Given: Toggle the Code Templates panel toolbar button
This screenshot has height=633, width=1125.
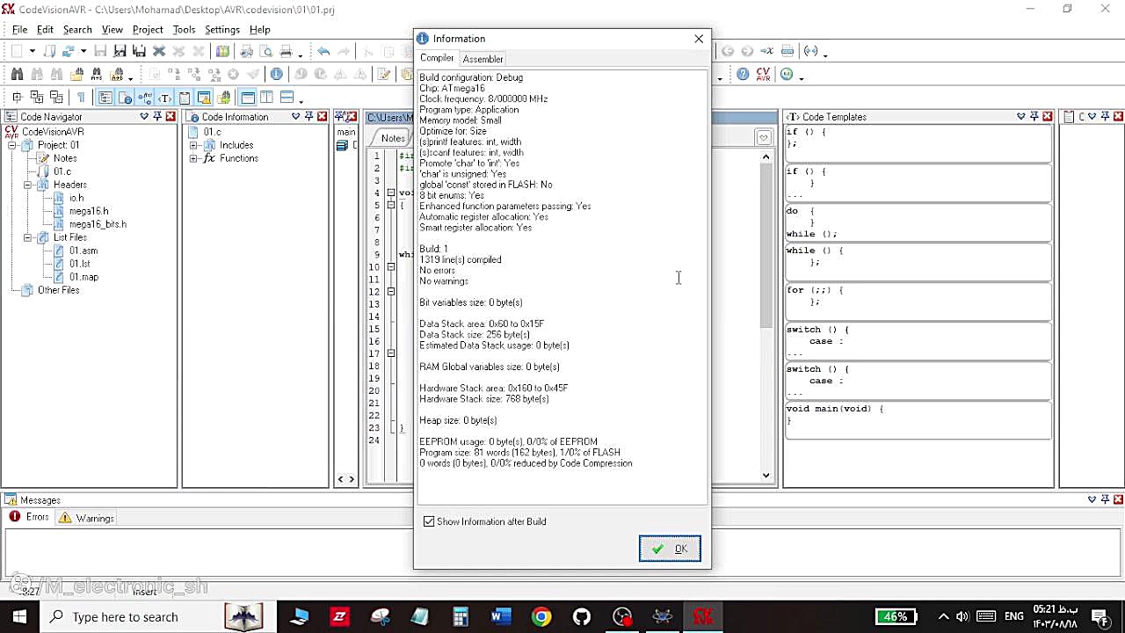Looking at the screenshot, I should (x=164, y=98).
